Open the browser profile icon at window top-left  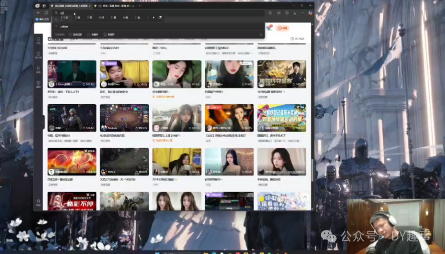pyautogui.click(x=37, y=6)
